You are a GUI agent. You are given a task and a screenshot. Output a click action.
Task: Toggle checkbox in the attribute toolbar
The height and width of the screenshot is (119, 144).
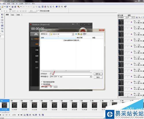38,11
